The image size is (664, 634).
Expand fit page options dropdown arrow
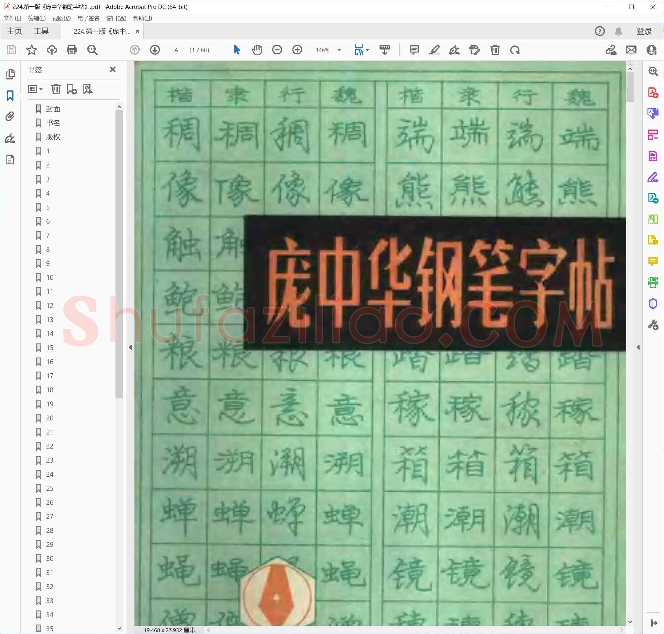coord(367,50)
